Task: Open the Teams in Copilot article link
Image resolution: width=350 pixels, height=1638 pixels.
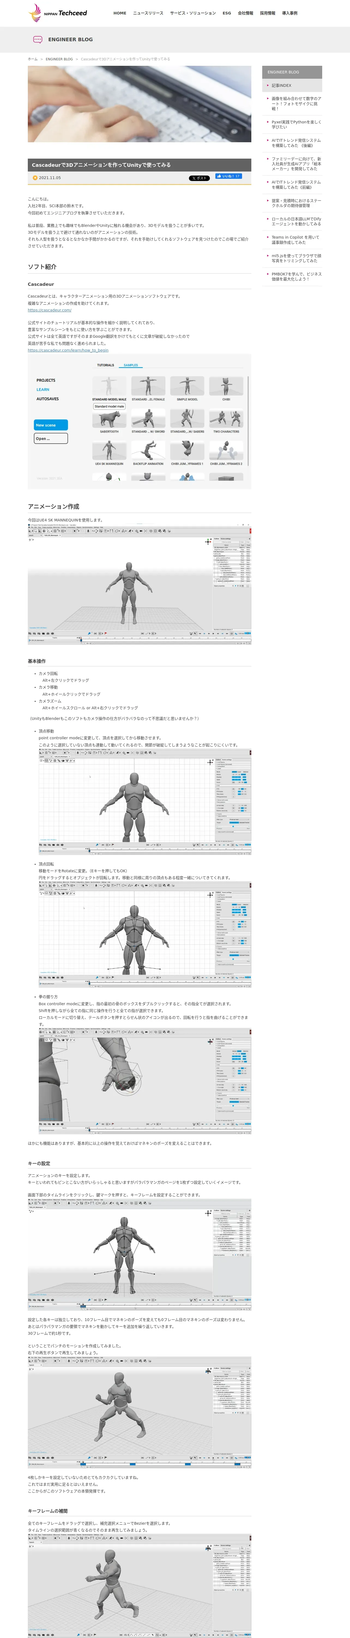Action: coord(297,240)
